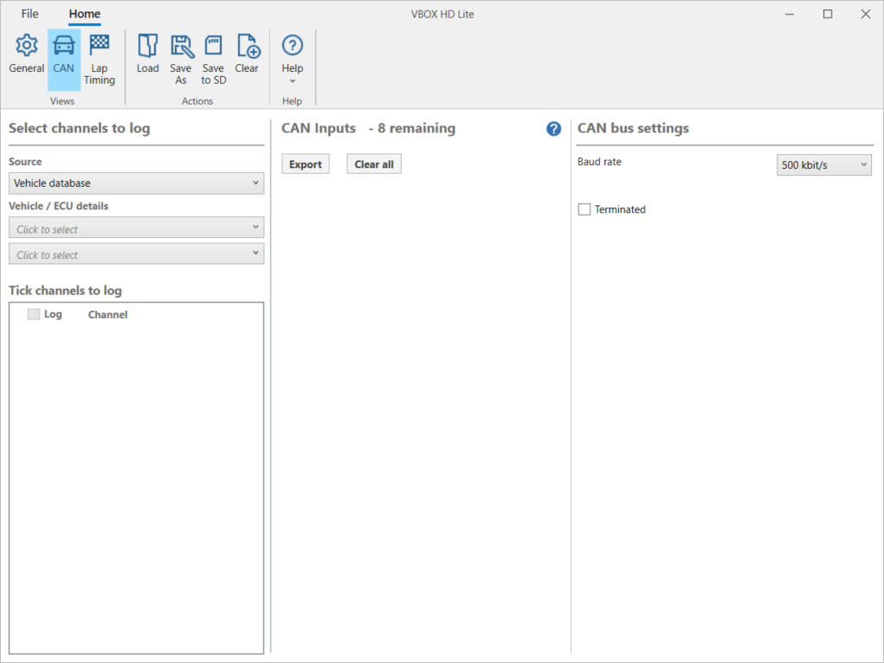This screenshot has width=884, height=663.
Task: Close the VBOX HD Lite window
Action: coord(866,14)
